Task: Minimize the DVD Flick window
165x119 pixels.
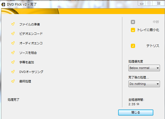Action: pyautogui.click(x=142, y=3)
